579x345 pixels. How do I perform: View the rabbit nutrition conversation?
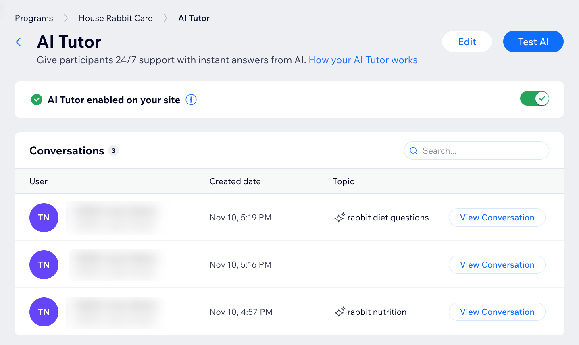pos(497,312)
